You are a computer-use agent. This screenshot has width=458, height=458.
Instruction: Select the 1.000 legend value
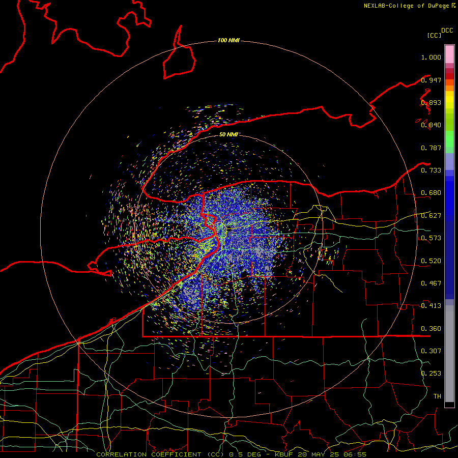(431, 57)
